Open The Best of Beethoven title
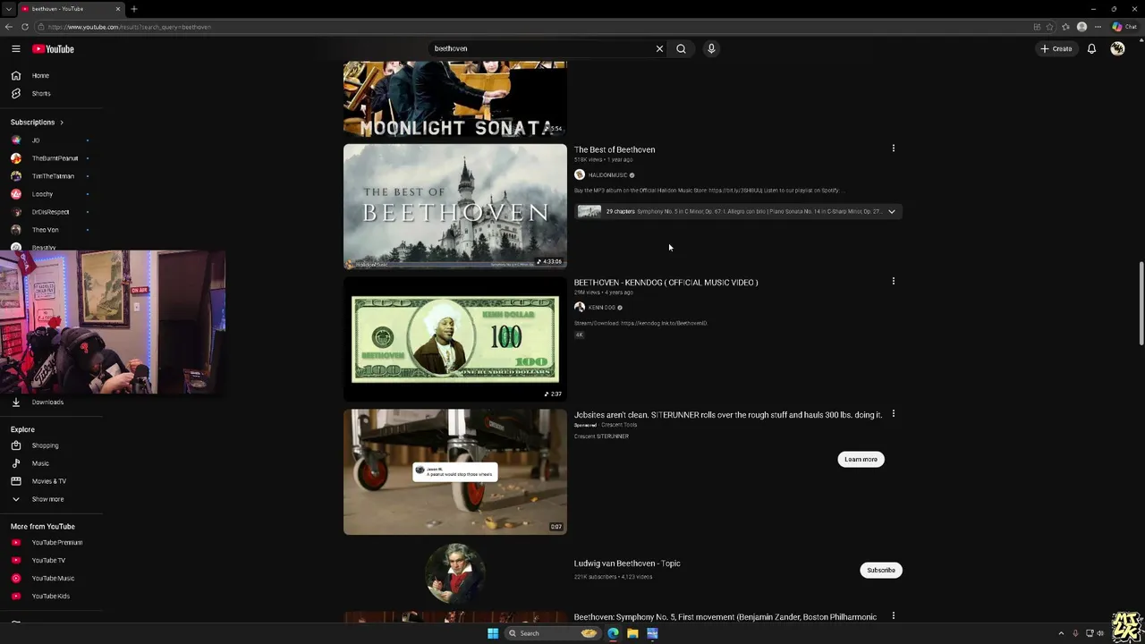1145x644 pixels. (615, 149)
